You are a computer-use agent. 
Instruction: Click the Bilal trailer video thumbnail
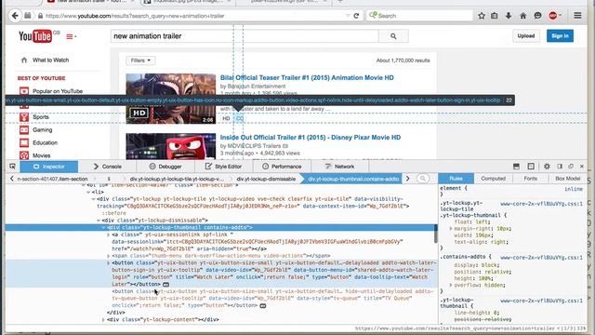171,99
